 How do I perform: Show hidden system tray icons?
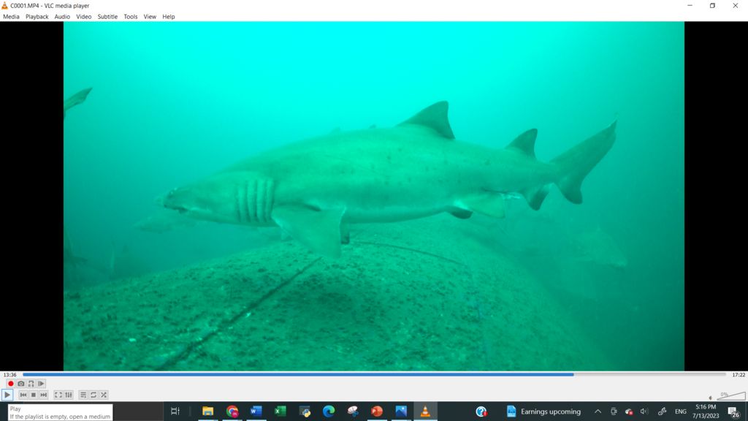(x=598, y=411)
